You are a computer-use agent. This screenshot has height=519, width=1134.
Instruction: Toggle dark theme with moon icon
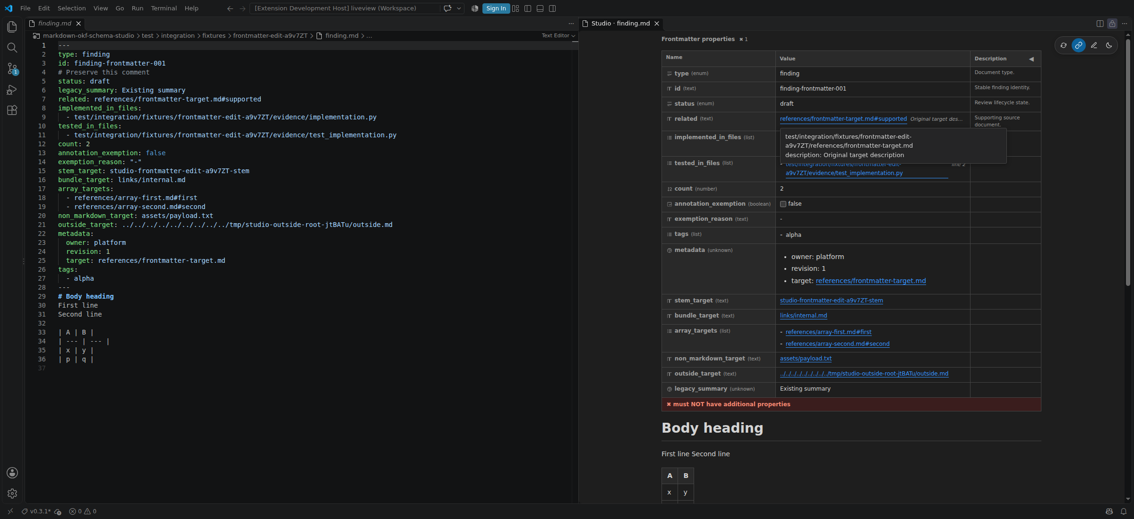pyautogui.click(x=1109, y=45)
